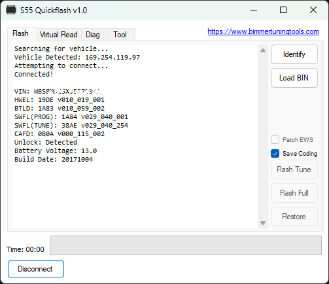Toggle the Patch EWS checkbox
The height and width of the screenshot is (284, 329).
tap(275, 140)
